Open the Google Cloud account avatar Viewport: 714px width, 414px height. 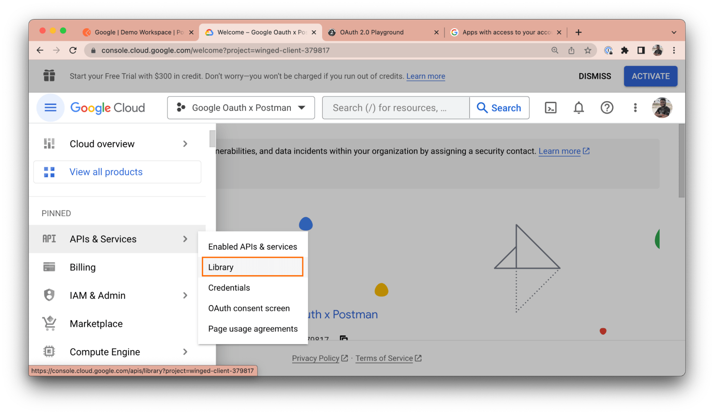coord(662,108)
